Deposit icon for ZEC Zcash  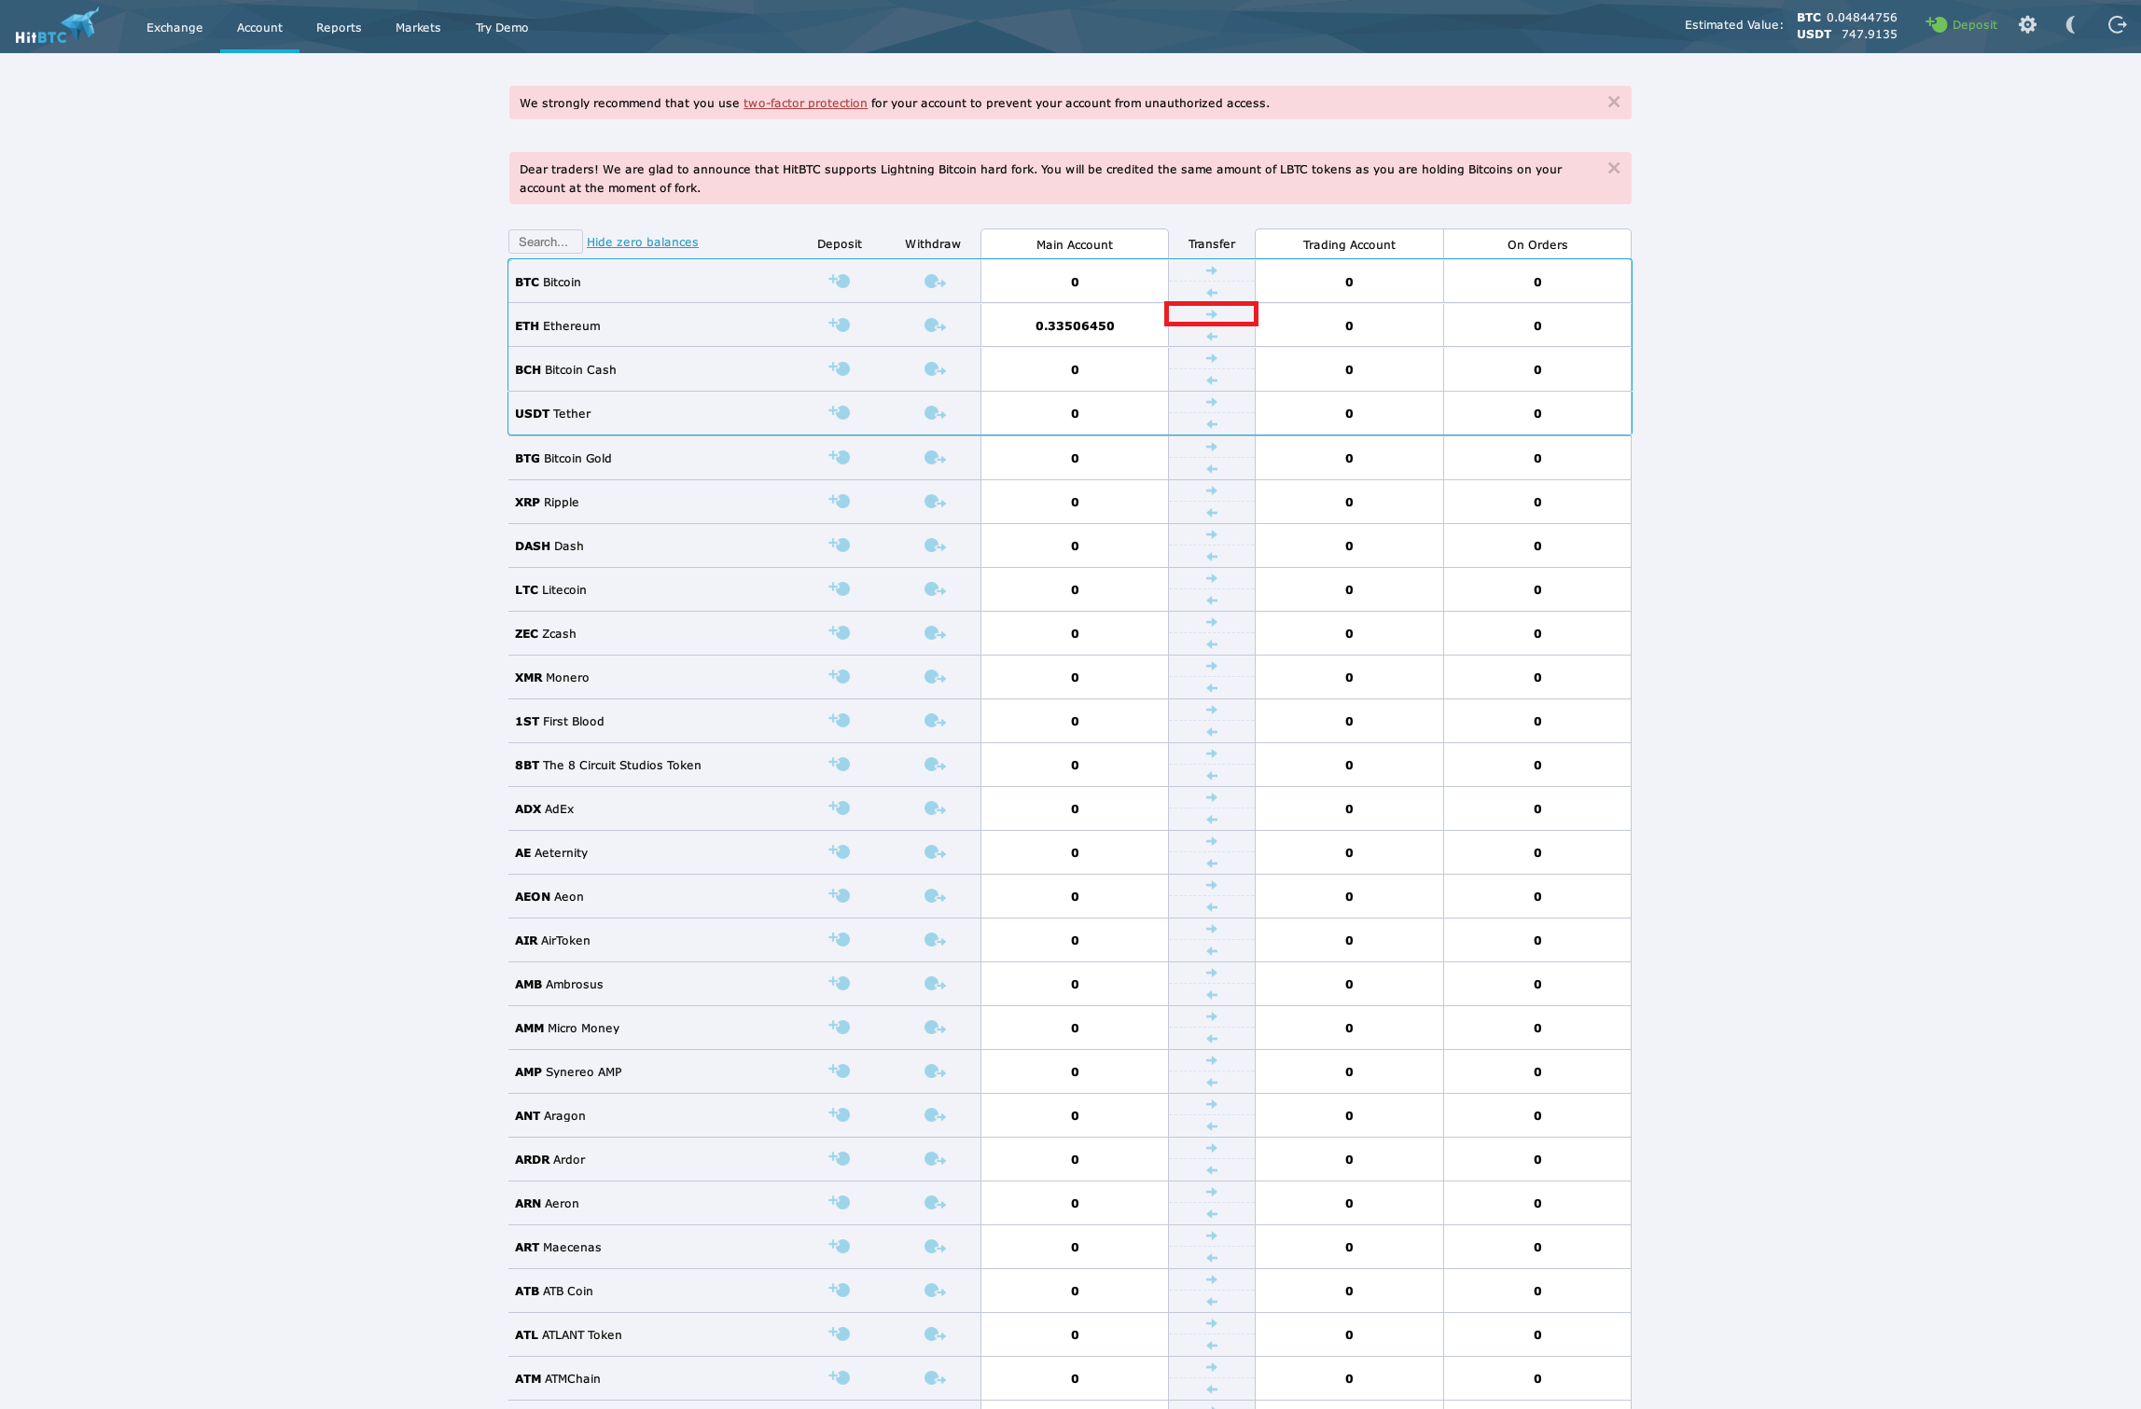840,632
